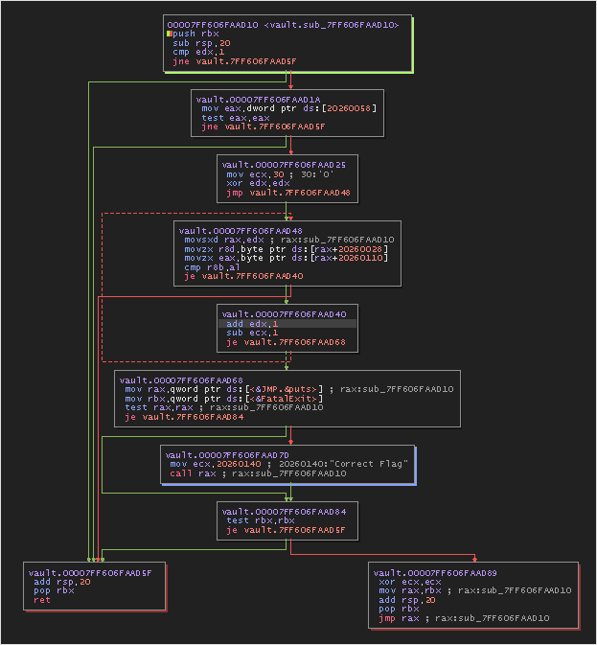Viewport: 597px width, 645px height.
Task: Select 'pop rbx' in the AD89 node
Action: (x=399, y=609)
